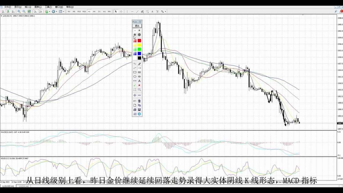Click the trash can to clear drawings
Viewport: 343px width, 193px height.
(x=139, y=101)
